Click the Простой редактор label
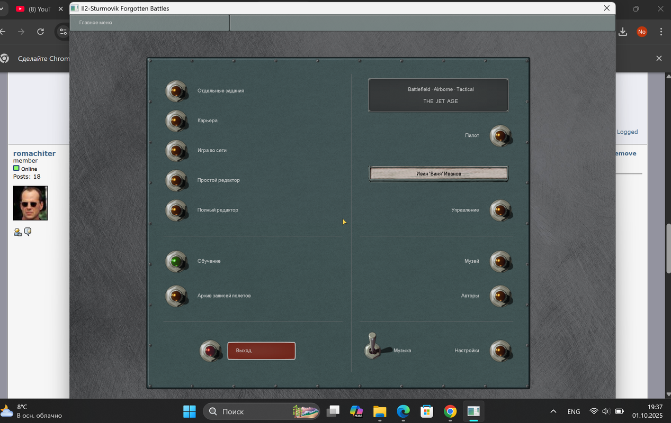Viewport: 671px width, 423px height. tap(219, 180)
